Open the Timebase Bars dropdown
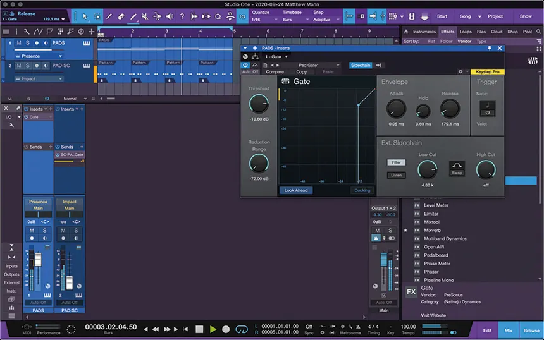The image size is (544, 340). coord(295,20)
